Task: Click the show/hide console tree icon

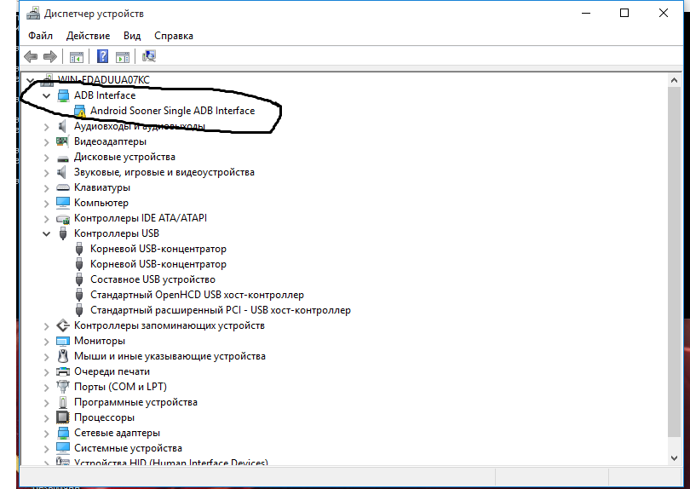Action: pyautogui.click(x=76, y=57)
